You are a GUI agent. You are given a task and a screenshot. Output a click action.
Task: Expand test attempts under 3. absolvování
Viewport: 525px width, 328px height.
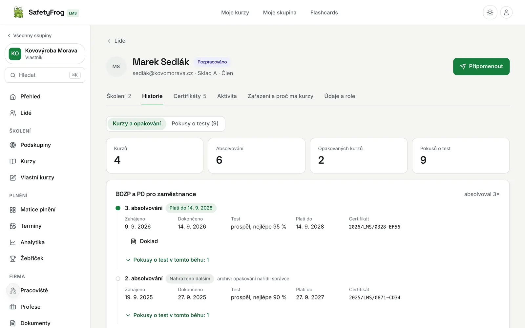coord(167,260)
